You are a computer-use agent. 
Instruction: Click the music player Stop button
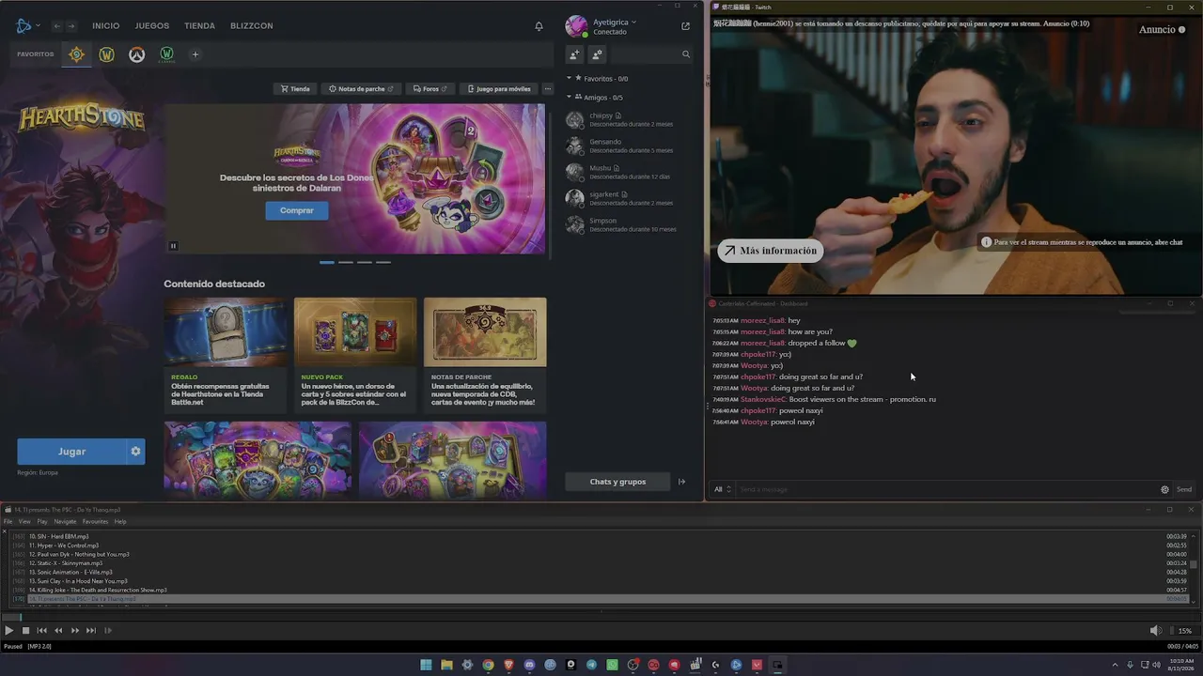pos(25,631)
